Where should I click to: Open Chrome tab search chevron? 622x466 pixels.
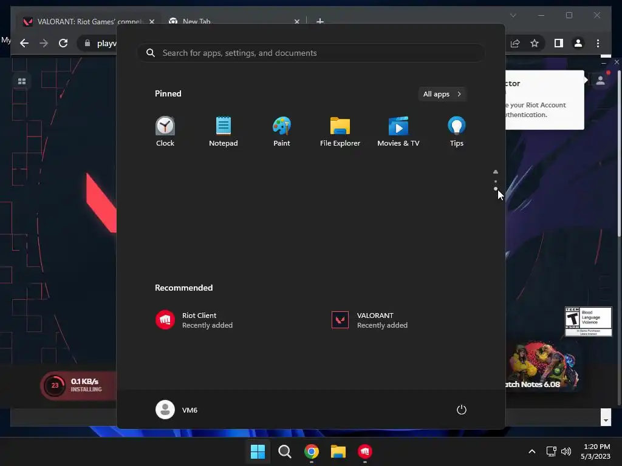(x=513, y=15)
